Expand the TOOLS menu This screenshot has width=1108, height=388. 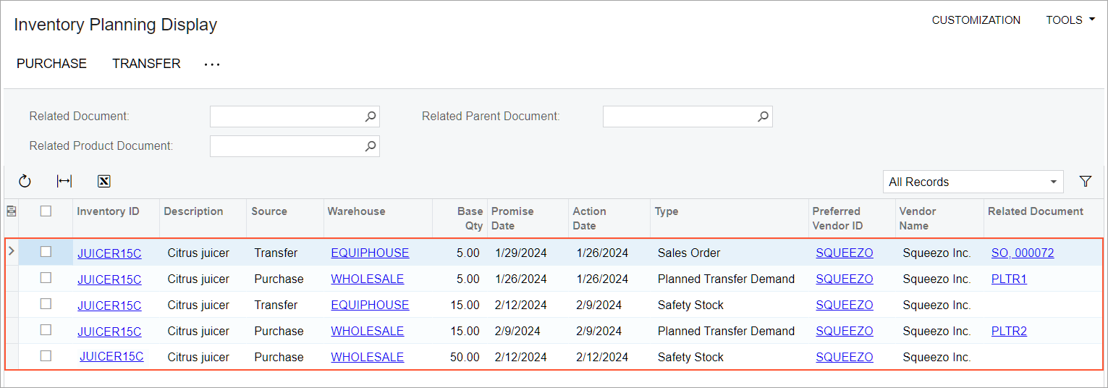[1070, 20]
